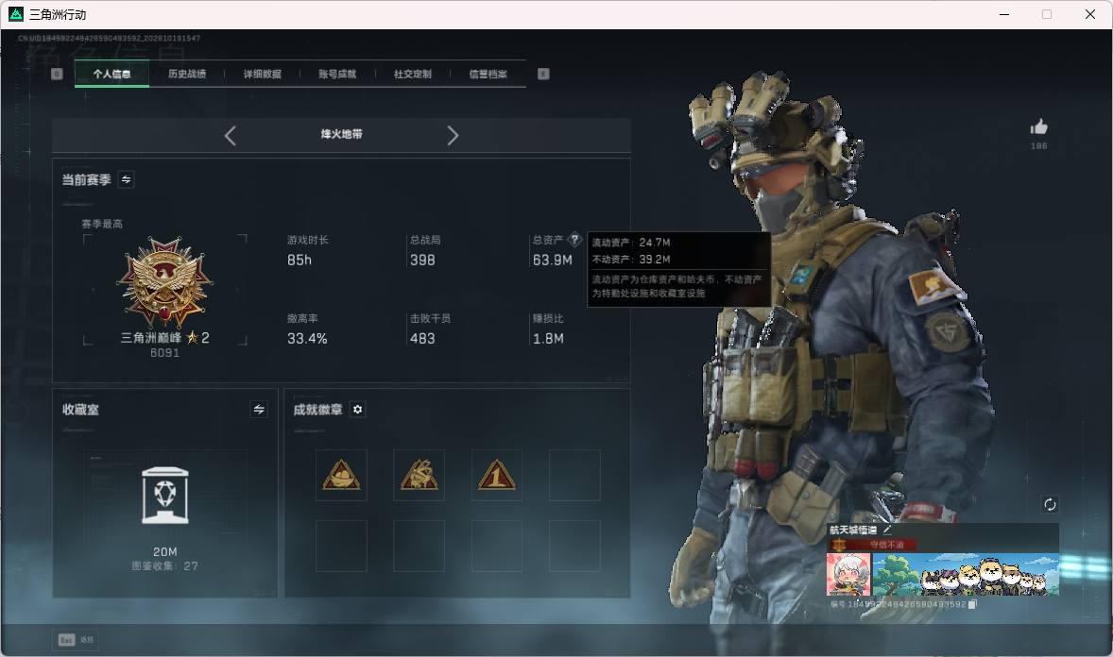Click the Esc back button
This screenshot has width=1113, height=657.
pos(76,640)
